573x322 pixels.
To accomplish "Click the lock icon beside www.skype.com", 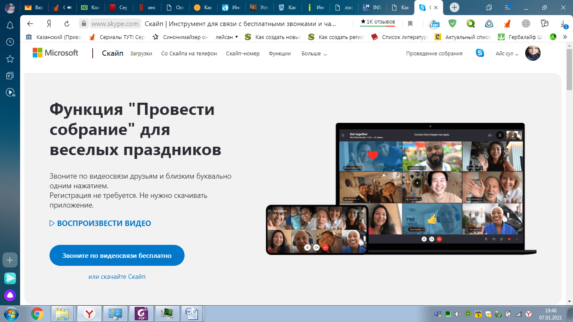I will point(84,23).
